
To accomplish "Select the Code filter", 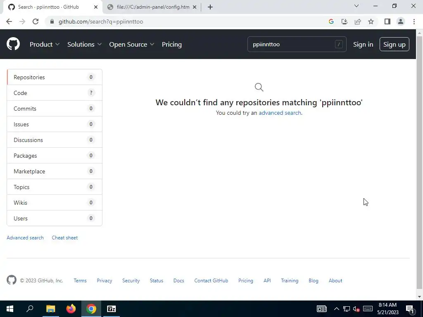I will pyautogui.click(x=55, y=93).
